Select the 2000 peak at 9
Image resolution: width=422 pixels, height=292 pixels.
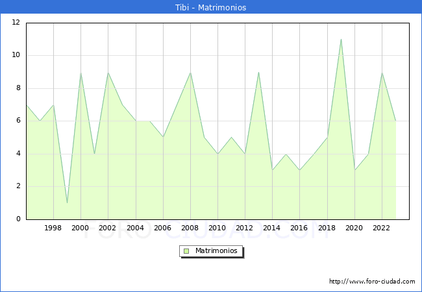[81, 72]
